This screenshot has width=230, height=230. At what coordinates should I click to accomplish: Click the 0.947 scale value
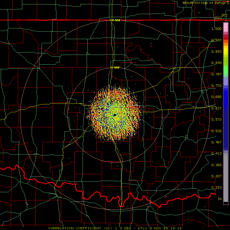pos(216,40)
